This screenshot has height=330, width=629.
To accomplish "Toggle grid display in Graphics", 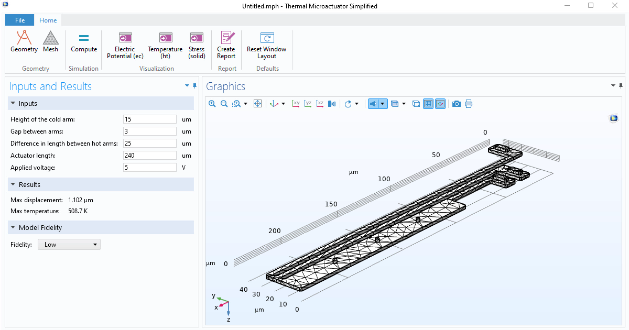I will coord(428,104).
